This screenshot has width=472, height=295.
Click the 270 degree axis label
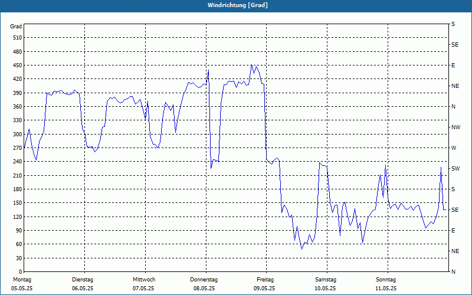click(x=18, y=148)
